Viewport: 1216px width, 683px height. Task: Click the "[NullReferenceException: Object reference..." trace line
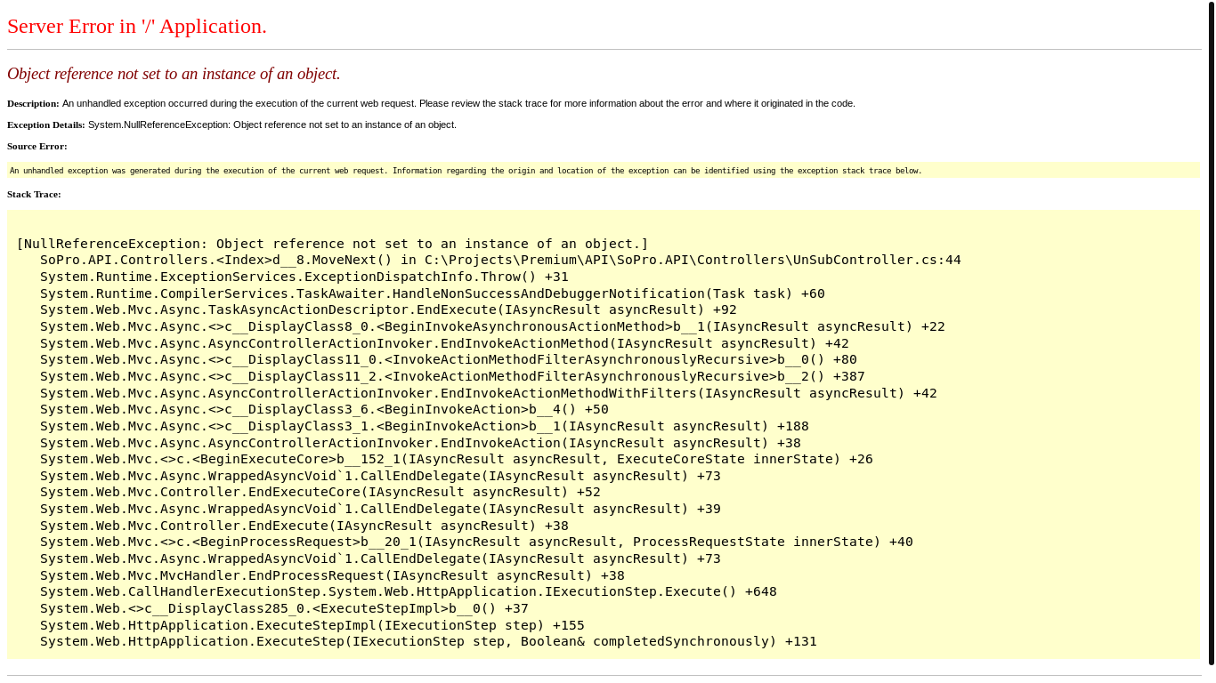coord(332,244)
